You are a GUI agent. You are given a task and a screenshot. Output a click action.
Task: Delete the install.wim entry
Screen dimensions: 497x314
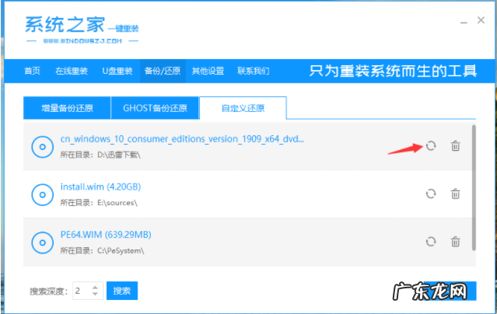456,194
